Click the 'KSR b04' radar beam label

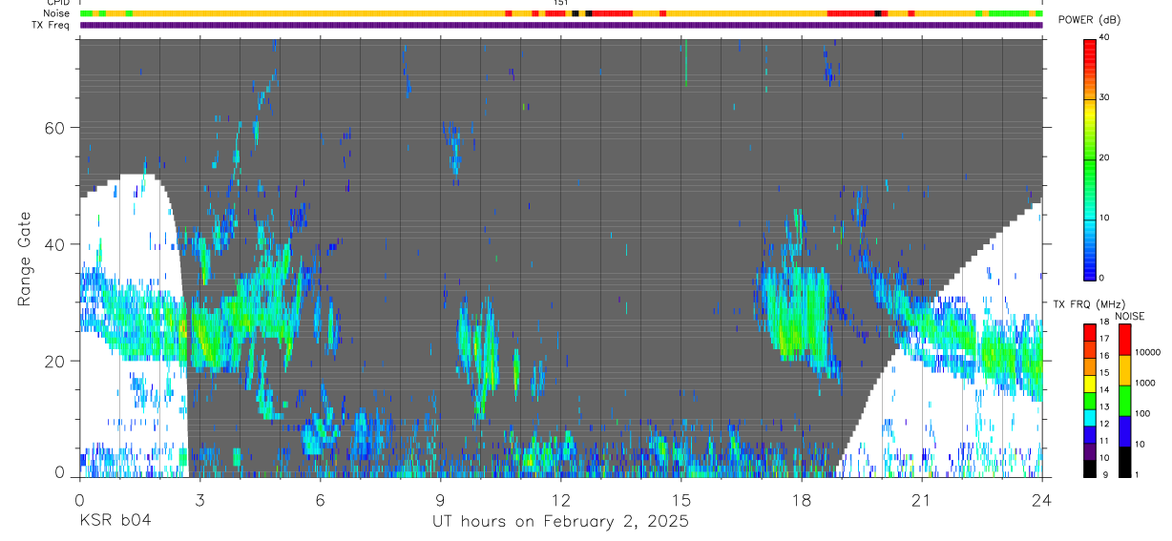pos(114,521)
